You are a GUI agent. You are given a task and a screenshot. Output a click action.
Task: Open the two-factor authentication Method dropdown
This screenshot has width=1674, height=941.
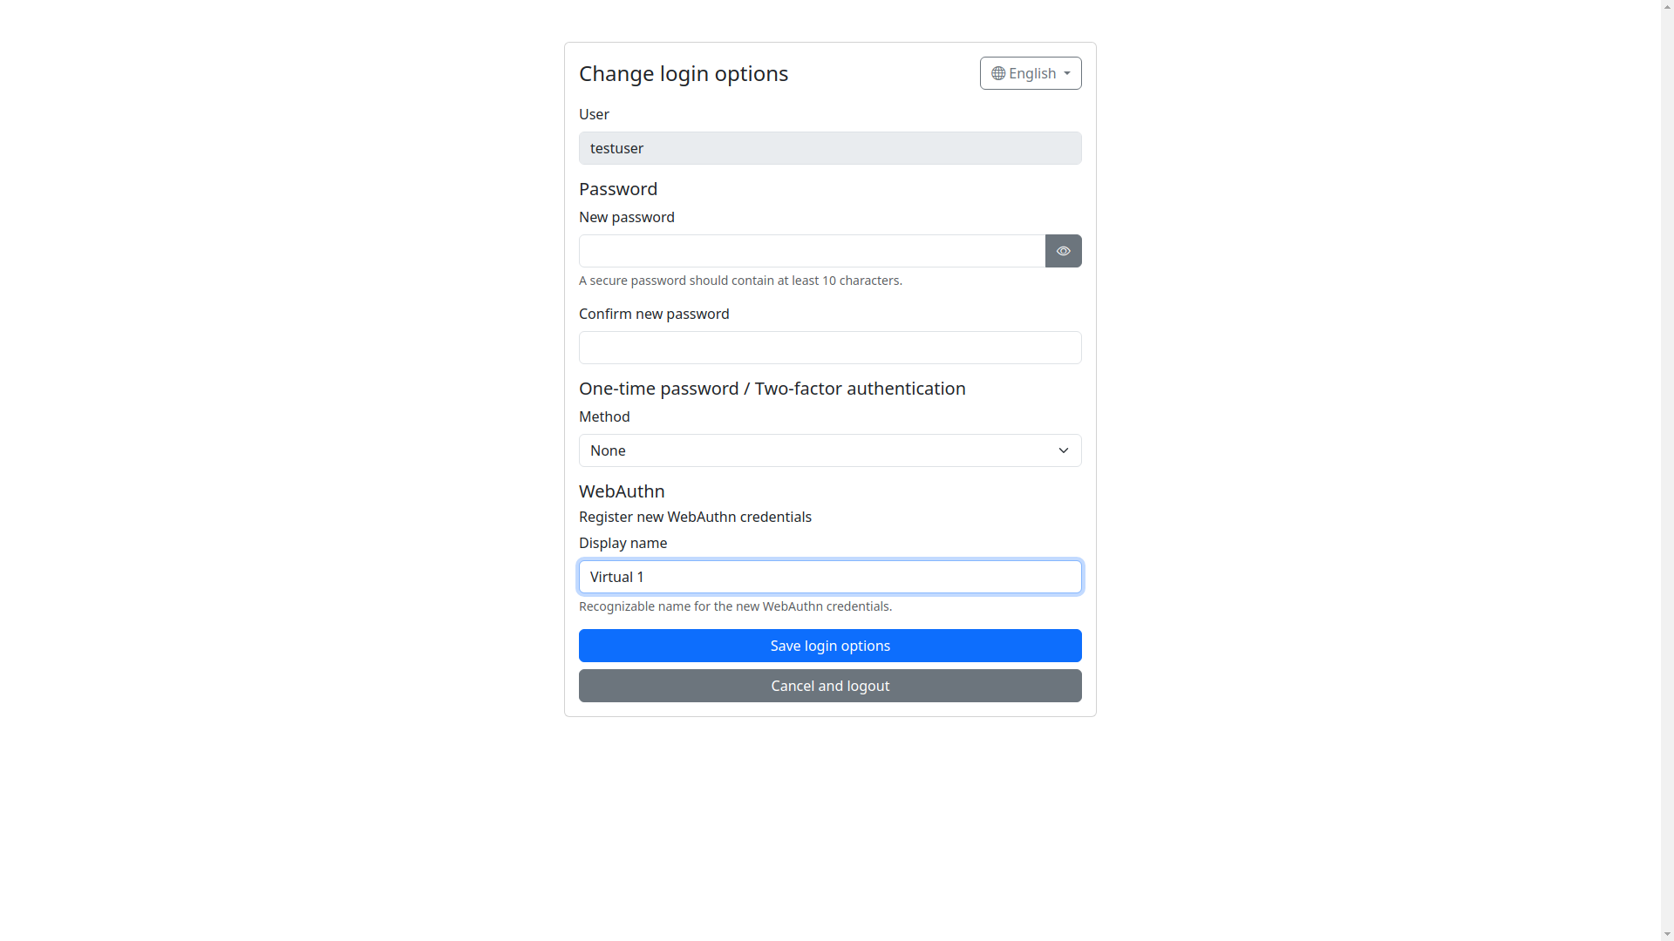click(830, 450)
